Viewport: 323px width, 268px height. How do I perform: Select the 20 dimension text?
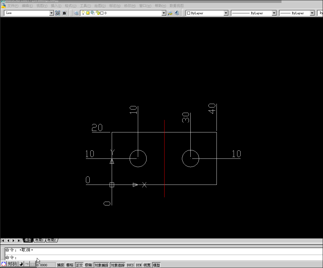[97, 127]
